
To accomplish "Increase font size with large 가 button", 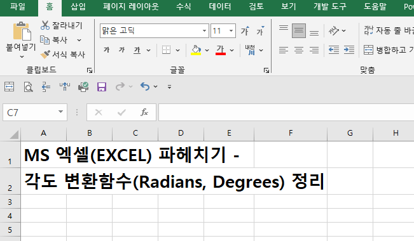I will pyautogui.click(x=245, y=31).
